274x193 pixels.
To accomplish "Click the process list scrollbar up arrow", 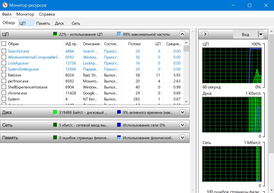I will click(x=186, y=43).
